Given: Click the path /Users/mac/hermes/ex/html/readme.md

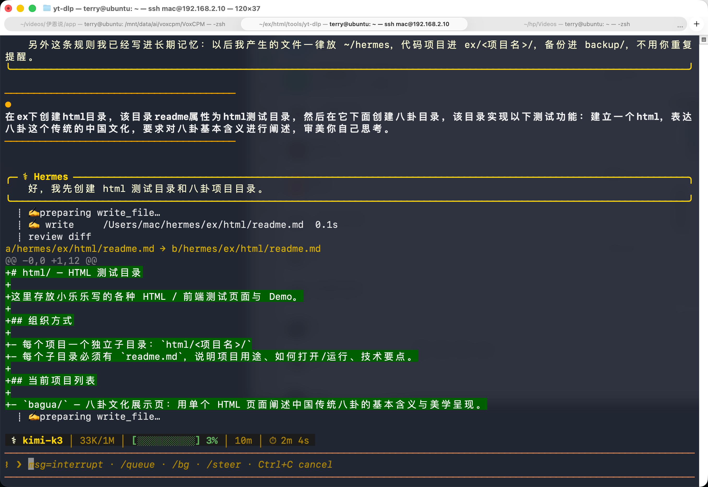Looking at the screenshot, I should pyautogui.click(x=203, y=225).
